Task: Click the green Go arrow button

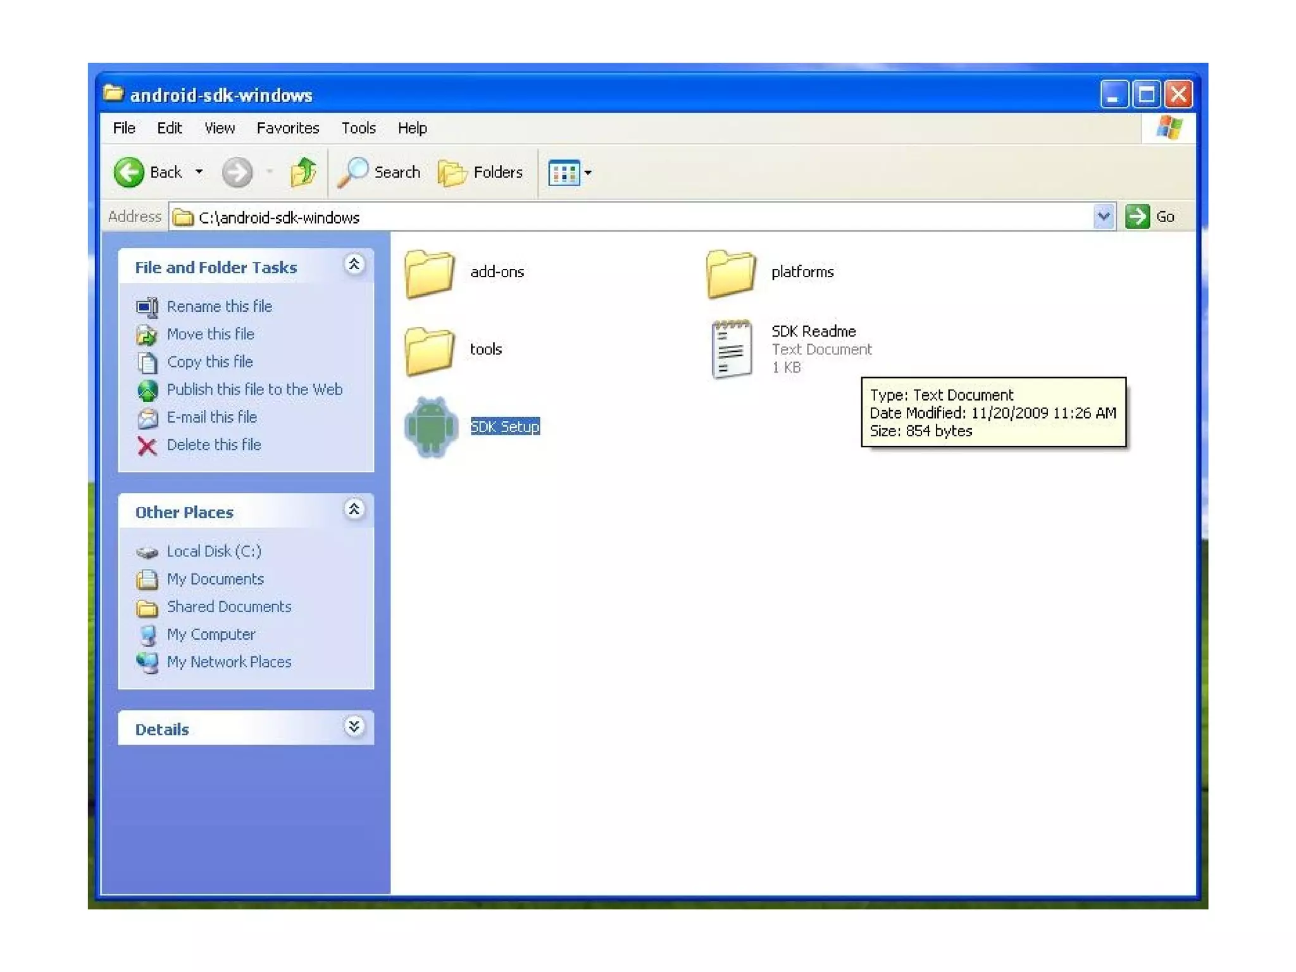Action: (1137, 217)
